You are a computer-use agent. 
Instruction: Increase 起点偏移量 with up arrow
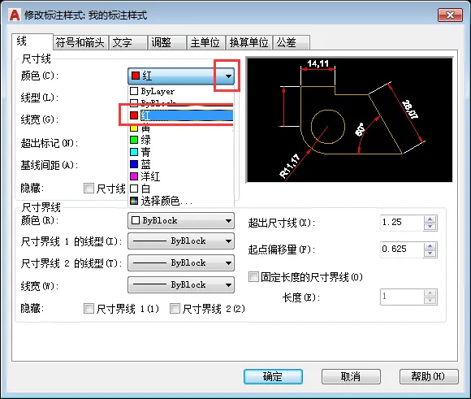click(x=430, y=246)
